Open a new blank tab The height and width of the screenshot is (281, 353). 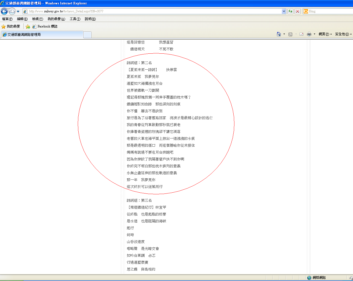87,35
